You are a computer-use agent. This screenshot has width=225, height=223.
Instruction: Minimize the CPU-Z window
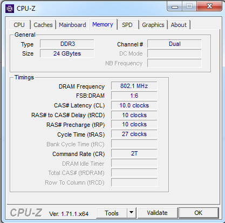(x=175, y=6)
